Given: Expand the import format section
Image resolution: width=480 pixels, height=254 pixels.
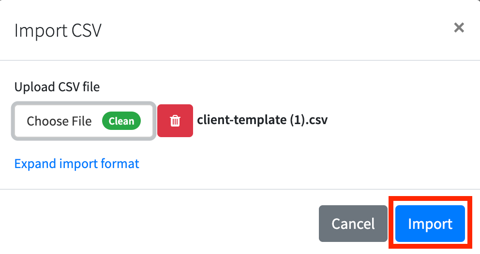Looking at the screenshot, I should 77,164.
